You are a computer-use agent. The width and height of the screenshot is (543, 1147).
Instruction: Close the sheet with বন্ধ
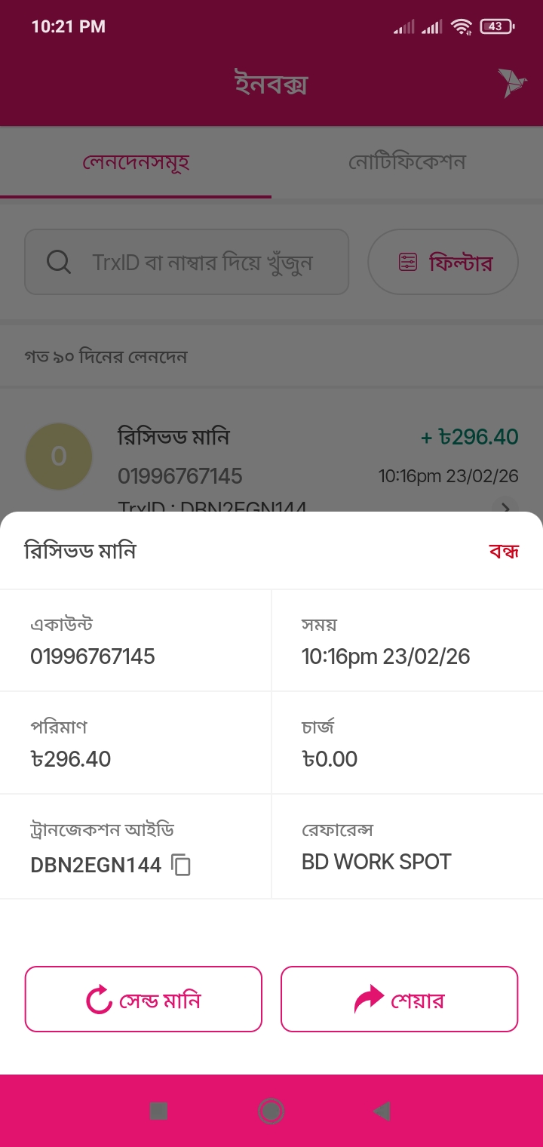click(x=504, y=551)
